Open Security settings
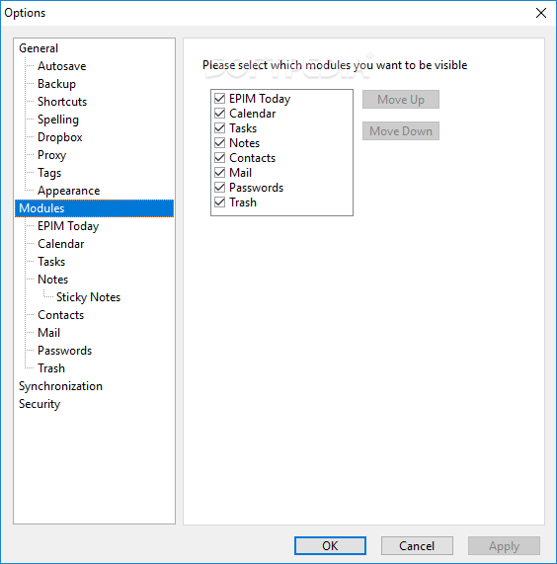 pos(40,404)
